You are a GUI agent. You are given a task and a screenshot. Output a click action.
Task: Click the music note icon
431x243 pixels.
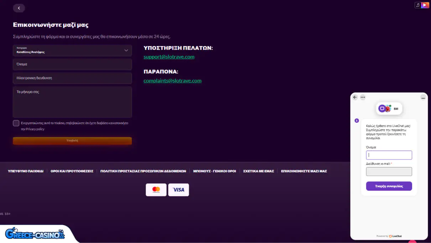(418, 5)
